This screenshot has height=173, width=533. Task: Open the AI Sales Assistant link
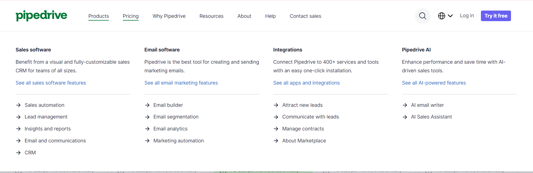pos(431,117)
